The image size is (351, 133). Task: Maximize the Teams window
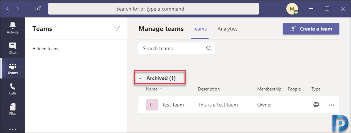click(327, 9)
